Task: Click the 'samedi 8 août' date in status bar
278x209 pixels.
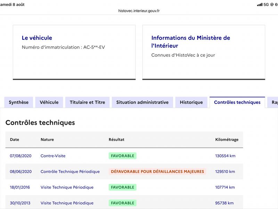Action: [12, 5]
